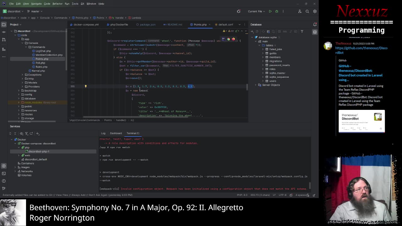Toggle the Database tool window icon
Viewport: 402px width, 226px height.
click(x=315, y=32)
